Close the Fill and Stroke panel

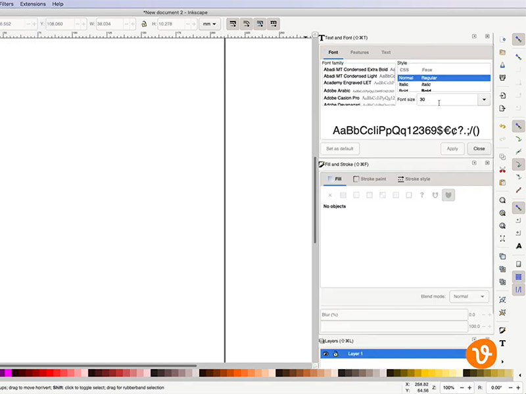coord(487,163)
